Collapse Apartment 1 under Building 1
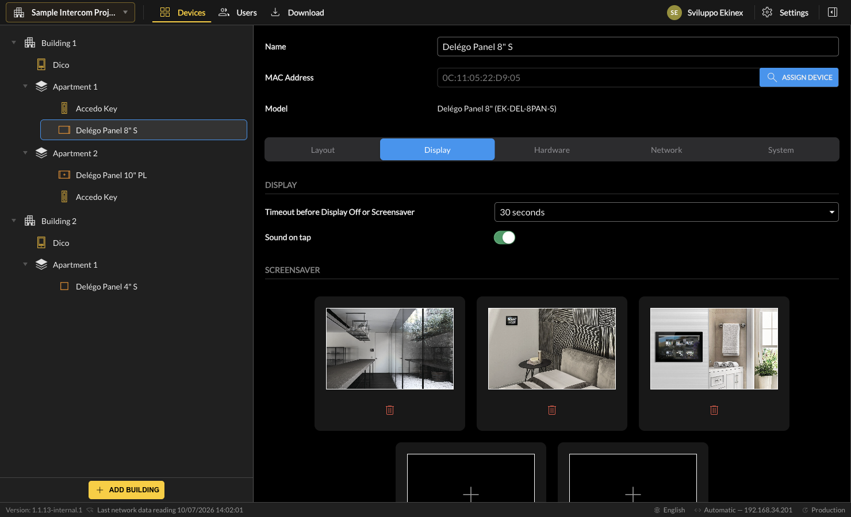851x517 pixels. (25, 86)
